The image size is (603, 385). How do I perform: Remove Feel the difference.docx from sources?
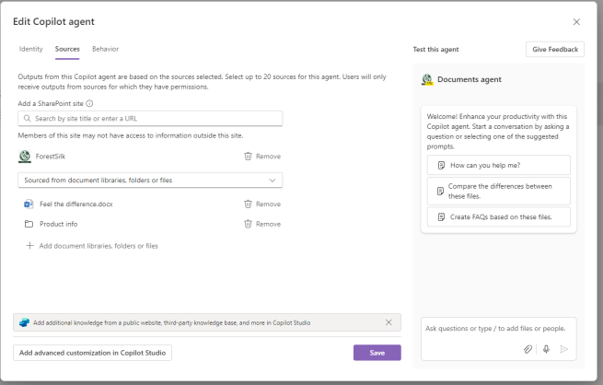pos(262,204)
